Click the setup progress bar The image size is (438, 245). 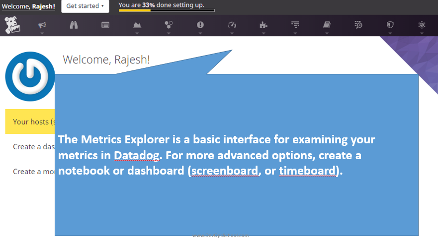167,10
